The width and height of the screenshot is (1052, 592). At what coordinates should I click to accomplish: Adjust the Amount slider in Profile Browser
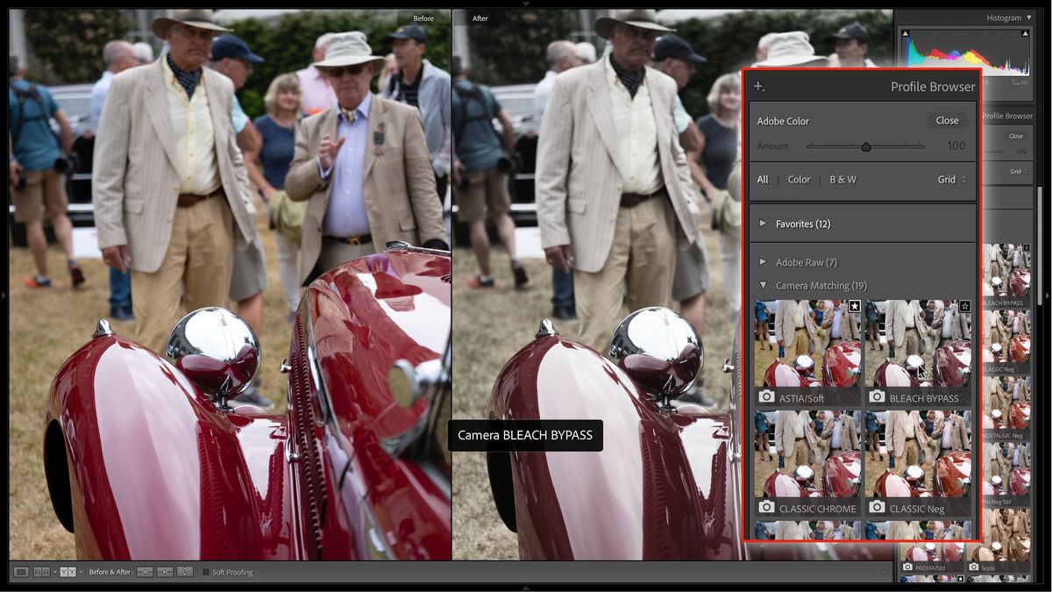click(x=866, y=146)
